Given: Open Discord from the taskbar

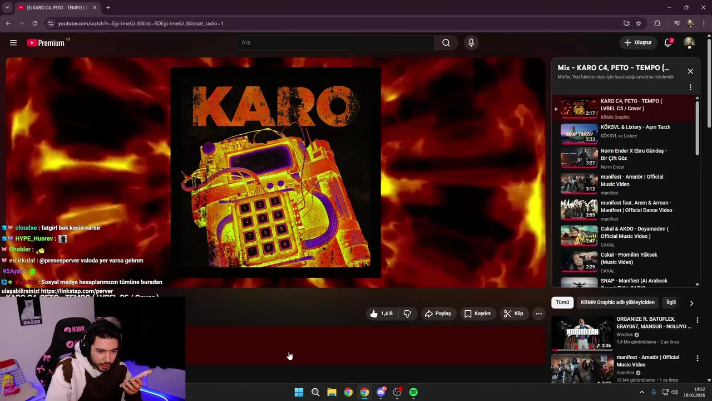Looking at the screenshot, I should [381, 392].
